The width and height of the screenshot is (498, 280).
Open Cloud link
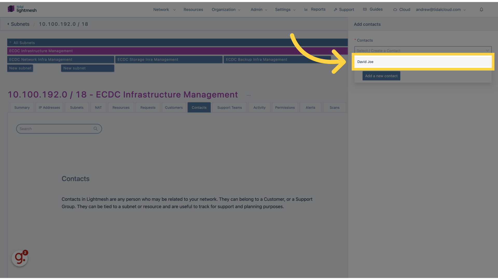coord(402,10)
